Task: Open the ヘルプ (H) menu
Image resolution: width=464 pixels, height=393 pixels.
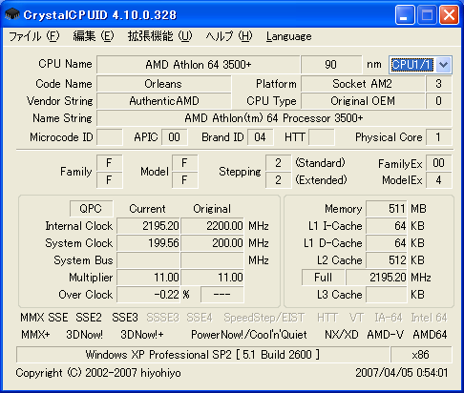Action: [229, 36]
